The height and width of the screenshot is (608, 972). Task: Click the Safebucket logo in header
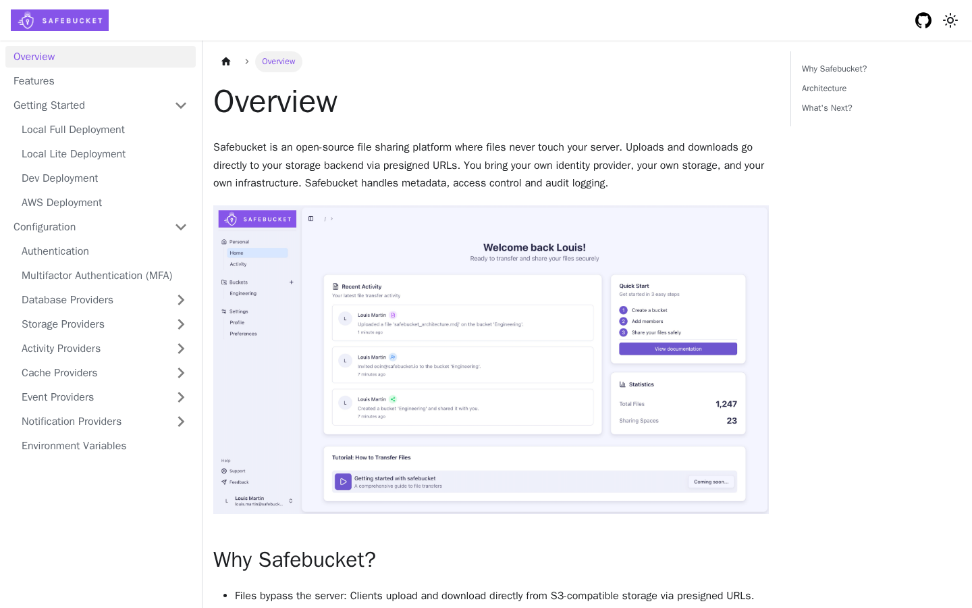click(x=59, y=20)
